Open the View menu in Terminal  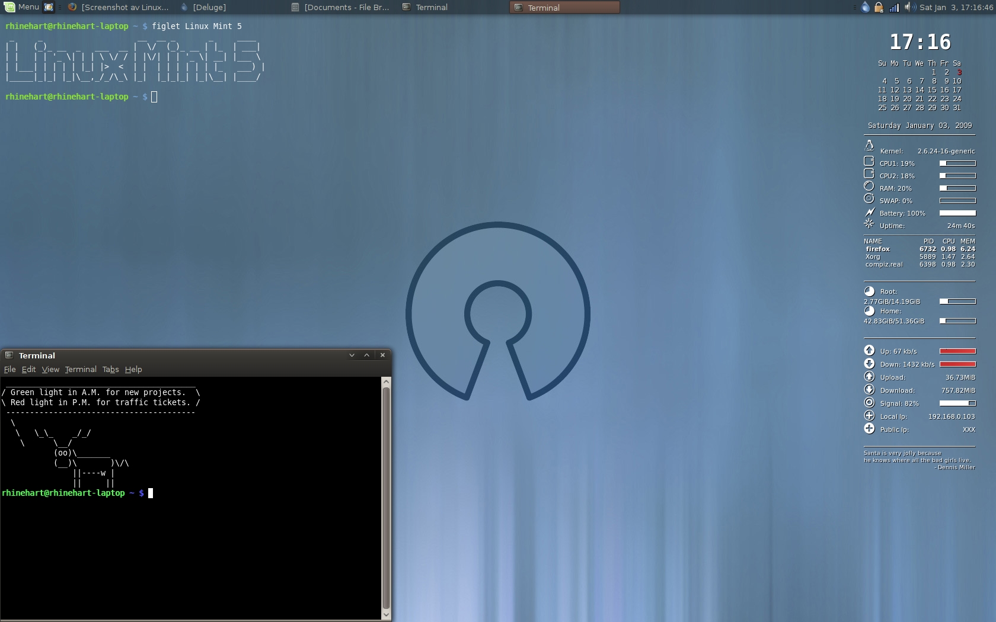[x=50, y=369]
